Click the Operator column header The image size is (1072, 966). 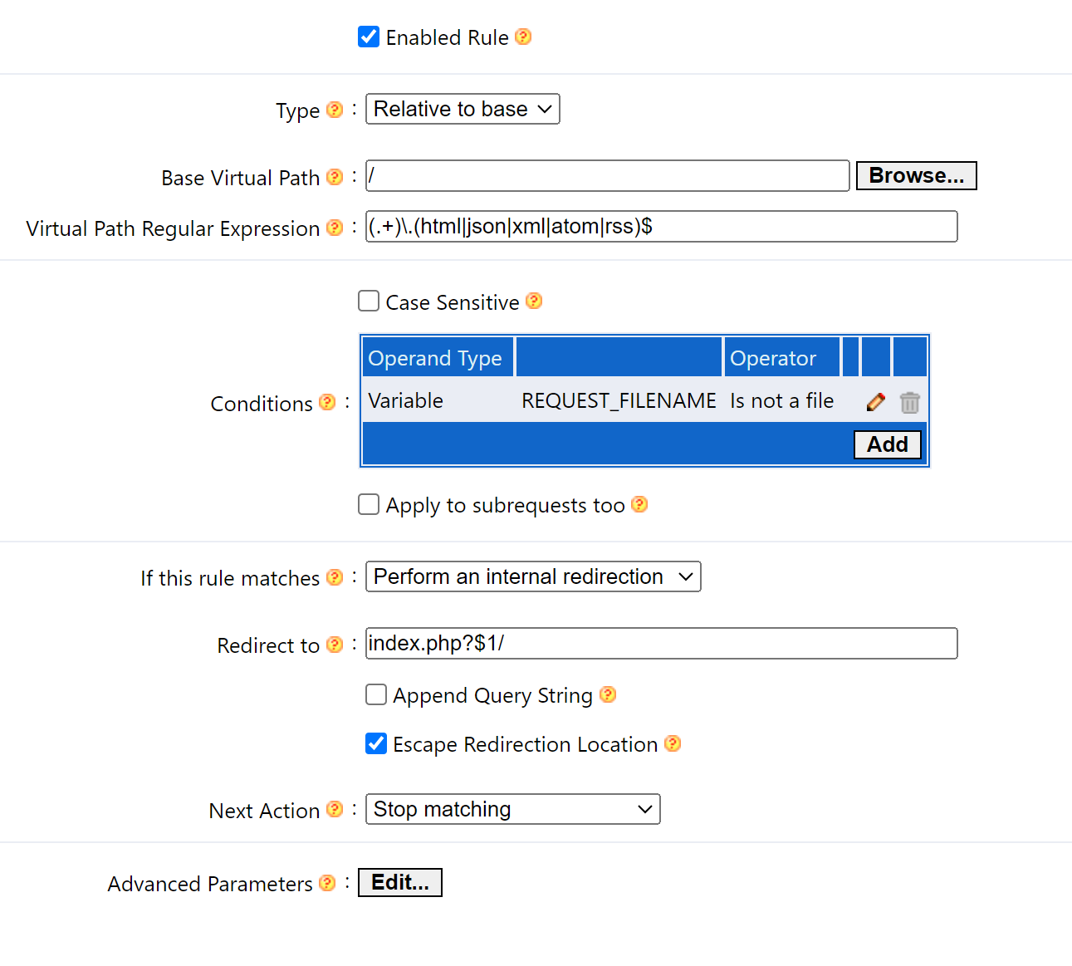[781, 358]
